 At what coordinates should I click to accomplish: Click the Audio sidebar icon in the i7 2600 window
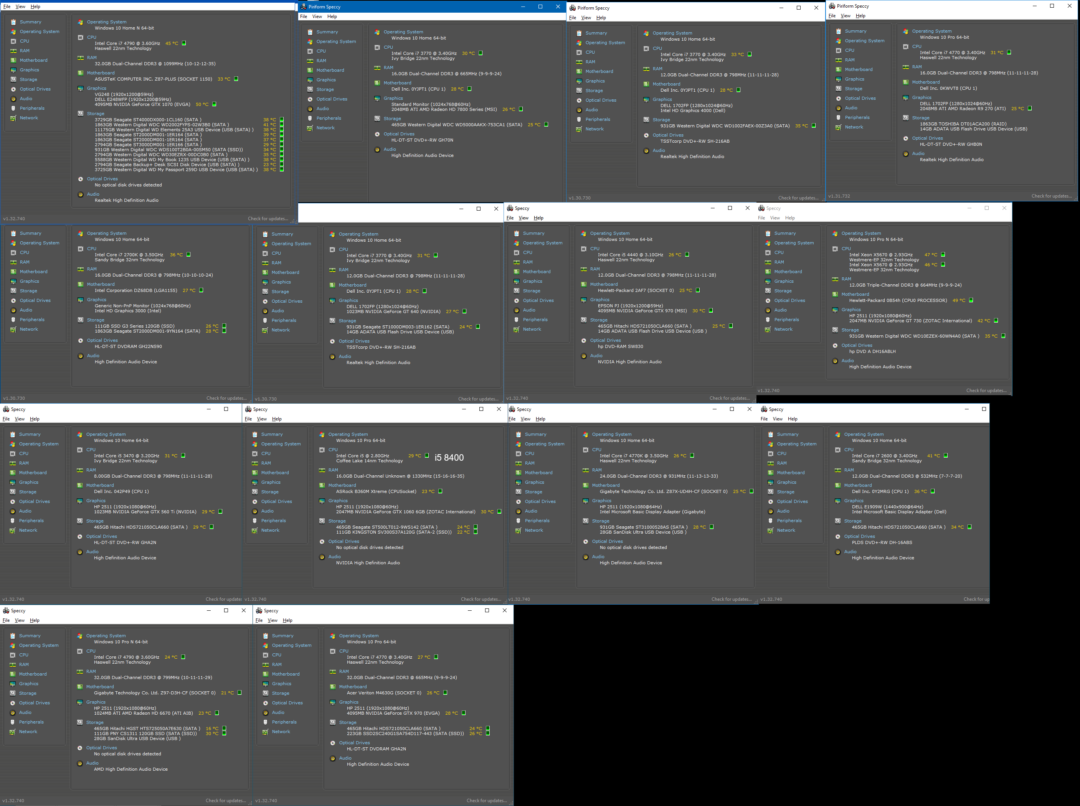pos(771,511)
